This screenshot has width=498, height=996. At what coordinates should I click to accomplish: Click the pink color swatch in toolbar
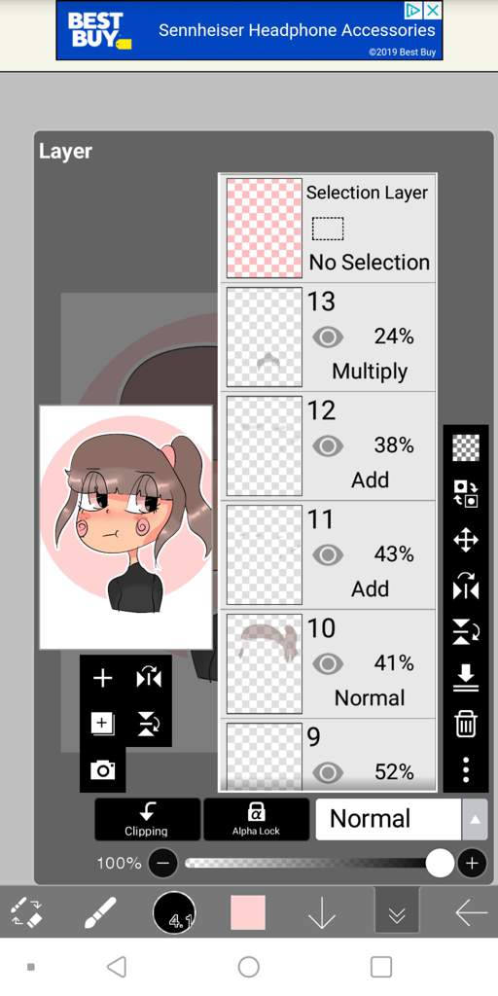click(248, 912)
